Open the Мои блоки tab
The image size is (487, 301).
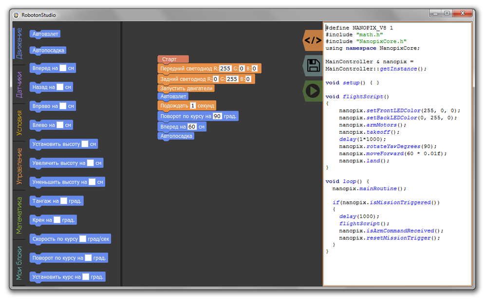(19, 263)
